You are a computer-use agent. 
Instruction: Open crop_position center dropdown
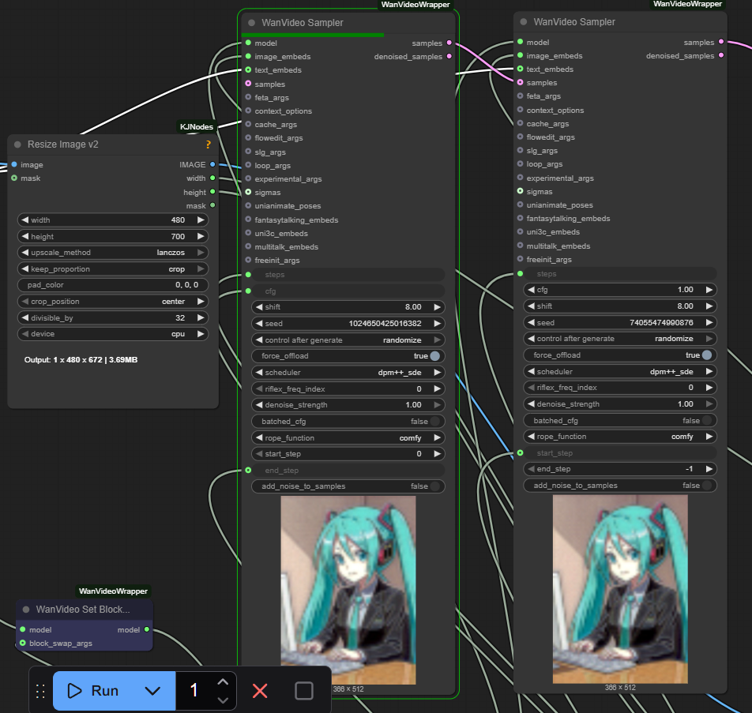pos(113,301)
